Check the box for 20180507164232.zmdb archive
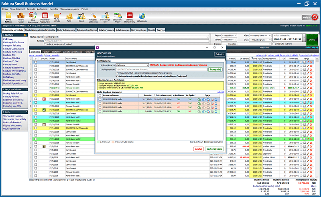Image resolution: width=321 pixels, height=197 pixels. pyautogui.click(x=100, y=111)
